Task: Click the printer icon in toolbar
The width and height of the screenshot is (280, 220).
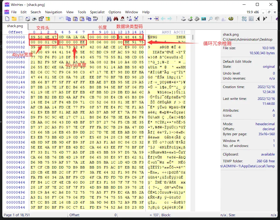Action: tap(34, 19)
